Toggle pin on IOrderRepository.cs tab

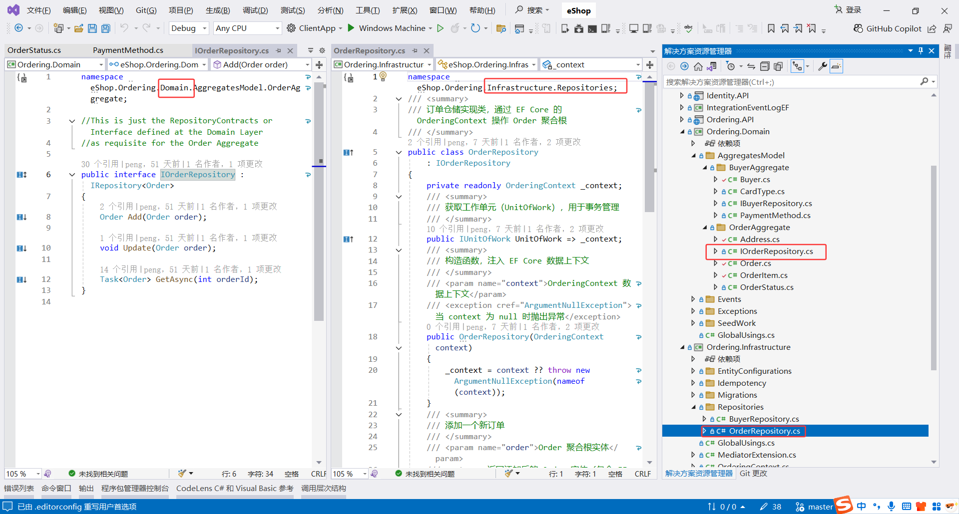[278, 50]
